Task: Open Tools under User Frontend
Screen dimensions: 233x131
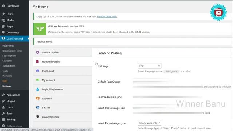Action: pyautogui.click(x=5, y=71)
